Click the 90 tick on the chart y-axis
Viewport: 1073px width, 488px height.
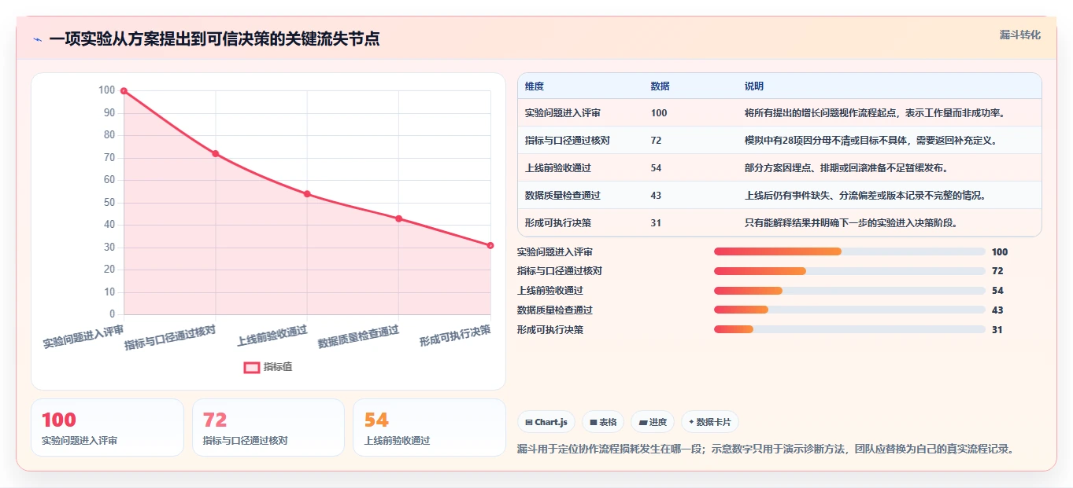[x=108, y=112]
